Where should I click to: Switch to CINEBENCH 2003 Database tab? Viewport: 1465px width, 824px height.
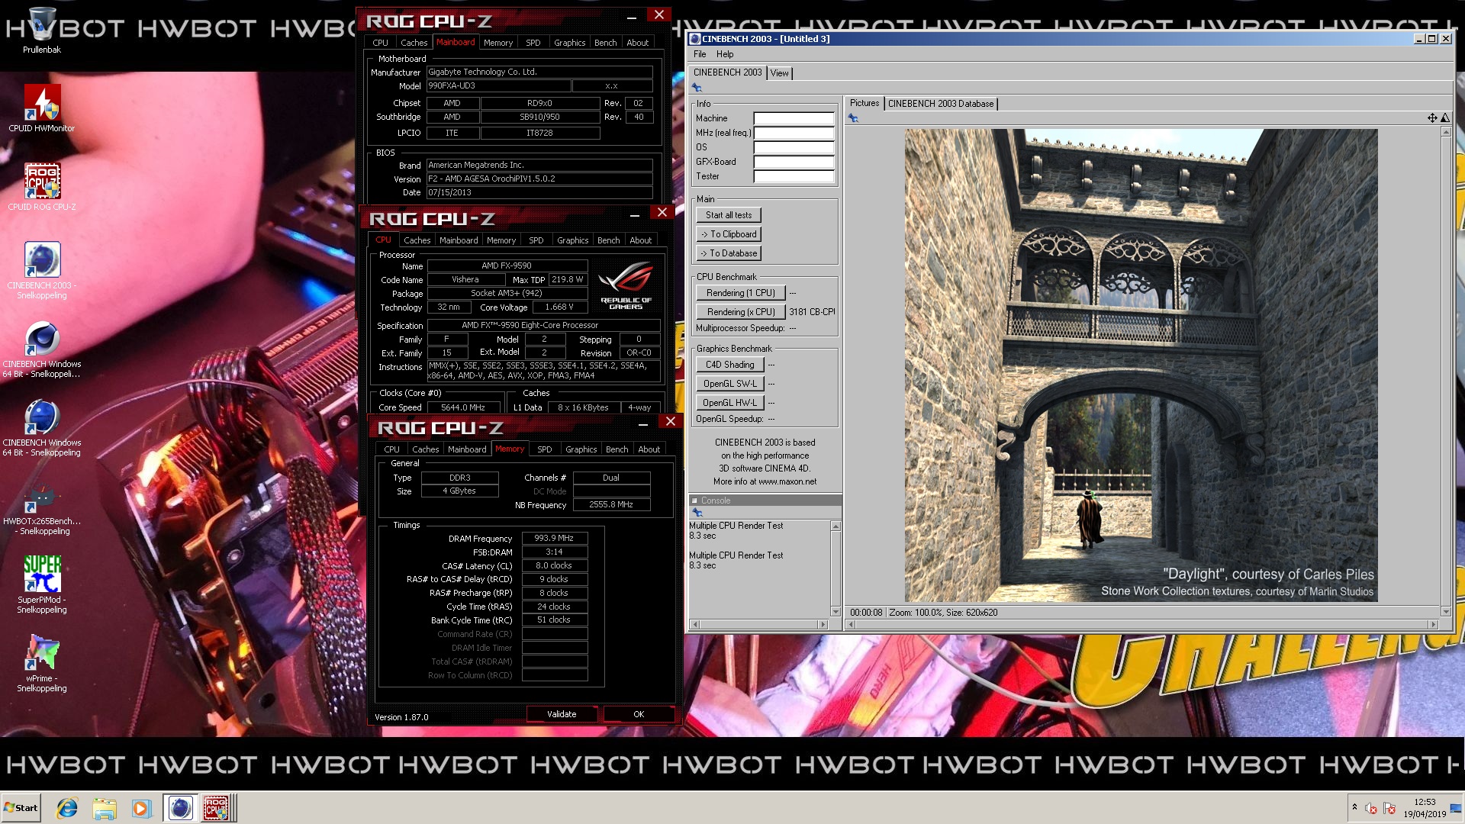click(941, 104)
